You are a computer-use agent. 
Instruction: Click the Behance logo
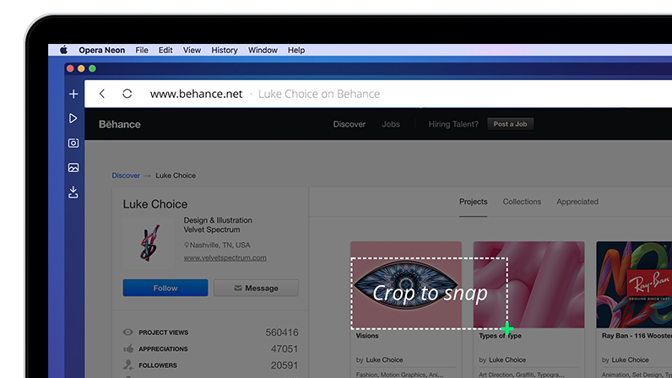click(120, 124)
